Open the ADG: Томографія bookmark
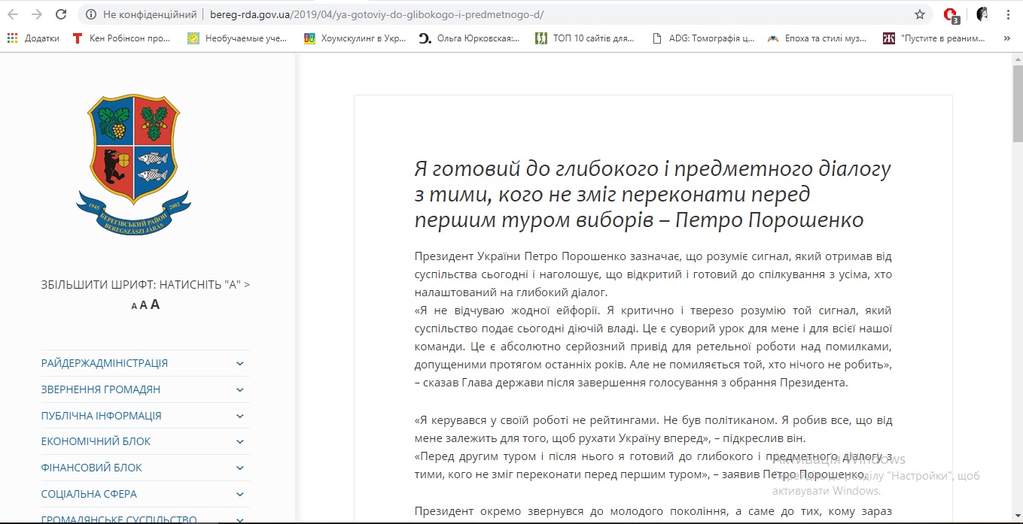The image size is (1023, 524). coord(704,38)
